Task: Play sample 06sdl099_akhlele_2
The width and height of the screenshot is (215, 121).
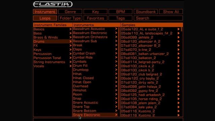Action: pos(178,37)
